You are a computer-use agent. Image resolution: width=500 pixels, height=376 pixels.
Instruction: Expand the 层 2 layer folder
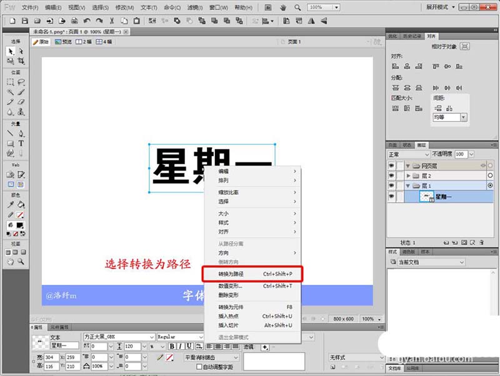tap(408, 176)
